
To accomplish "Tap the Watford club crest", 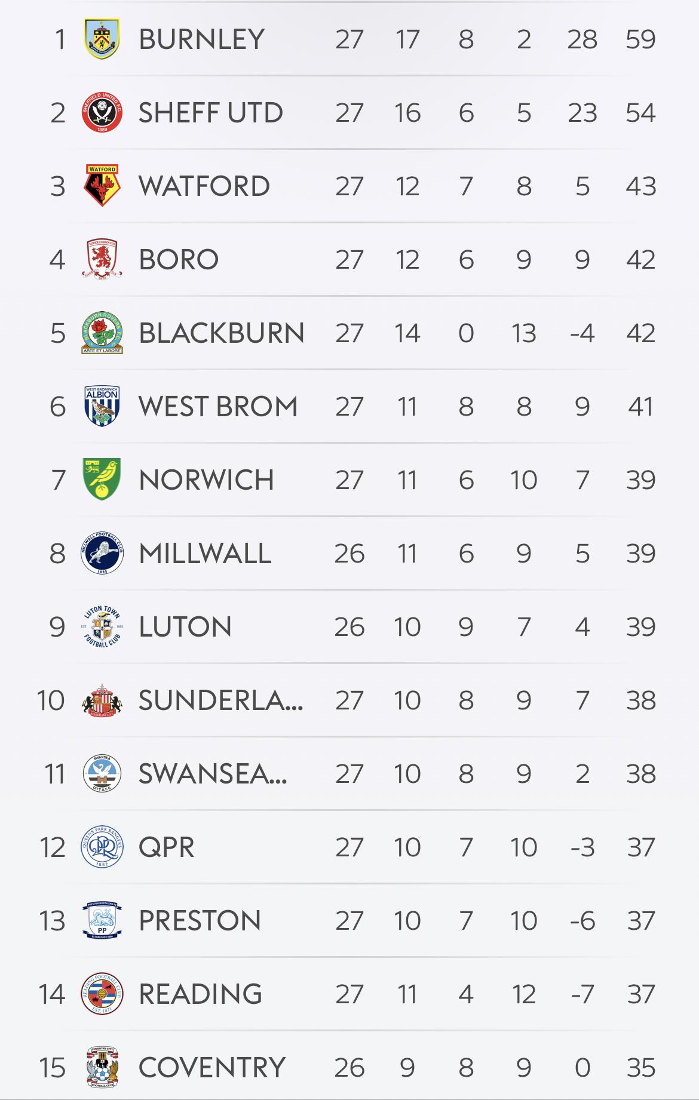I will click(102, 186).
